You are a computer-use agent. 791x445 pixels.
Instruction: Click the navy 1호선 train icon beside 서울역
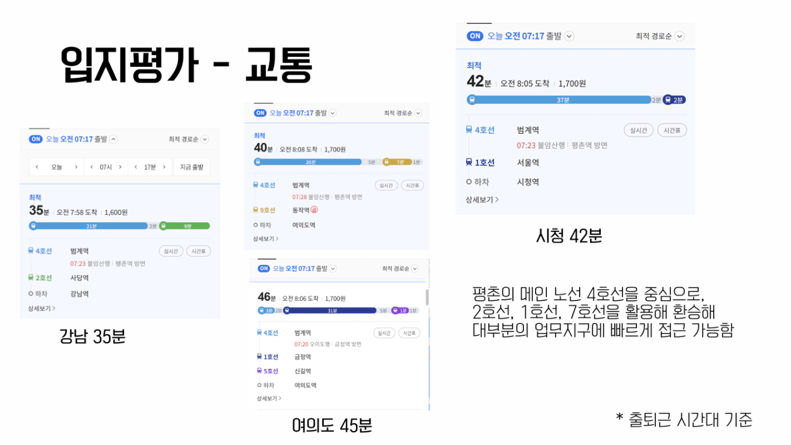469,162
